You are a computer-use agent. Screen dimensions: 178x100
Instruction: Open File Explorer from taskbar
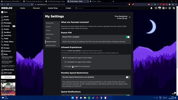(85, 98)
